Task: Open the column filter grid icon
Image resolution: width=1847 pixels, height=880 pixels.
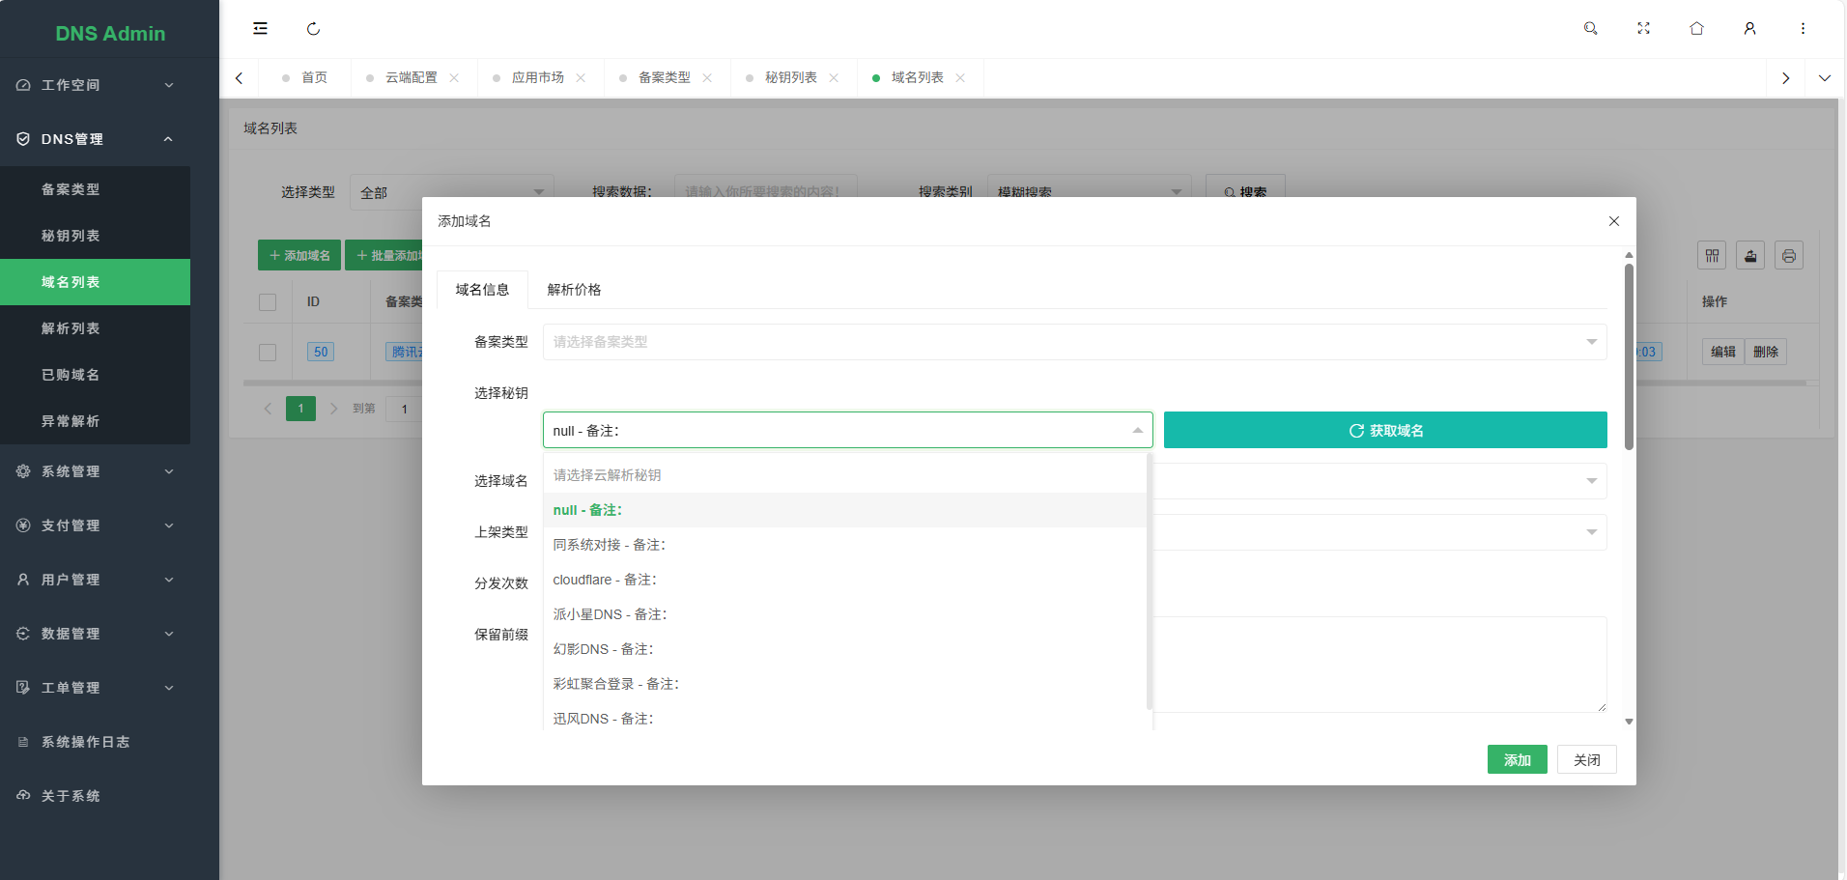Action: tap(1711, 256)
